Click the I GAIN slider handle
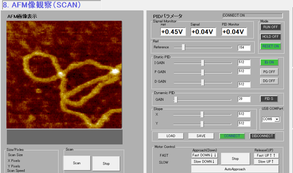This screenshot has height=173, width=293. click(203, 63)
